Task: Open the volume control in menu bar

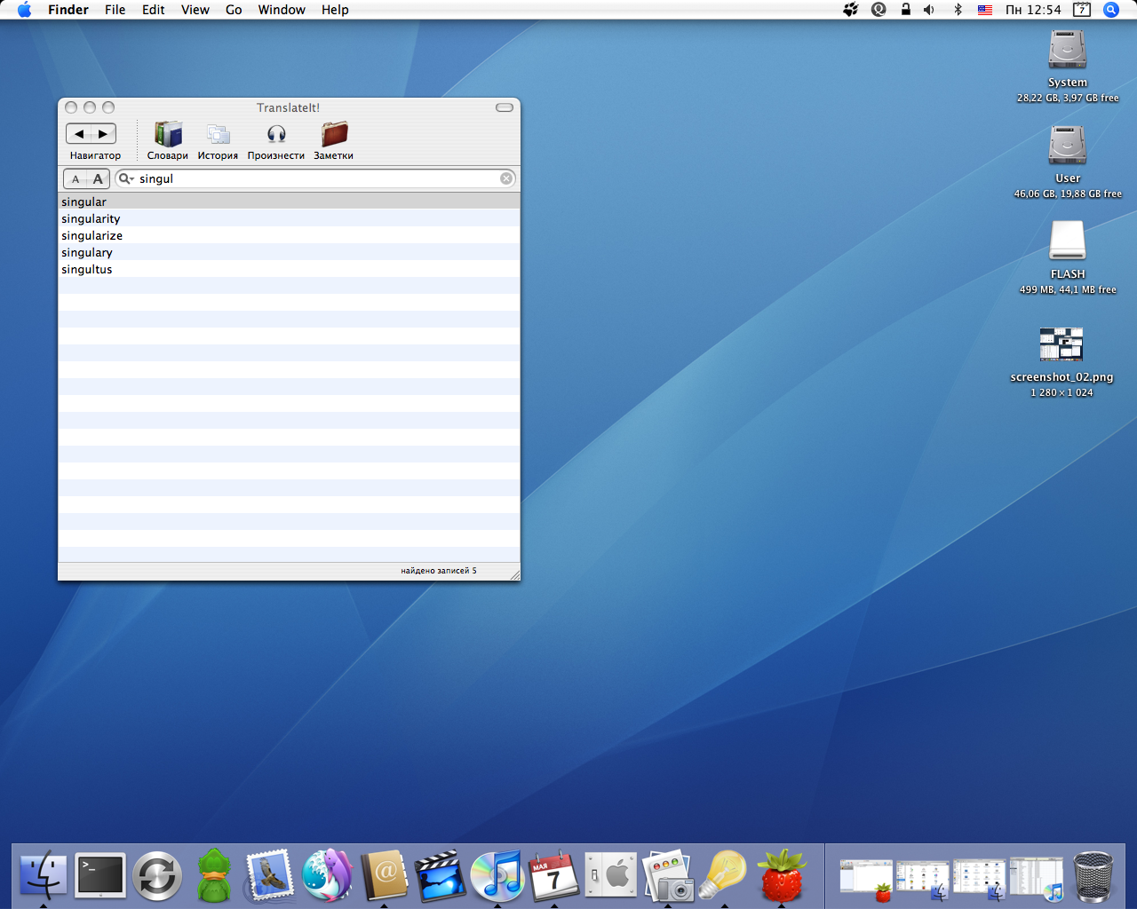Action: click(x=929, y=10)
